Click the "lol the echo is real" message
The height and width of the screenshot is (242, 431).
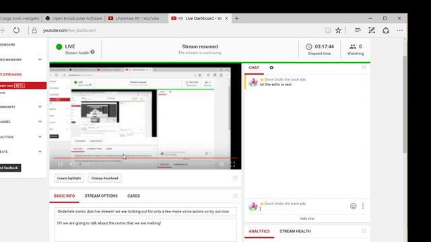coord(275,85)
